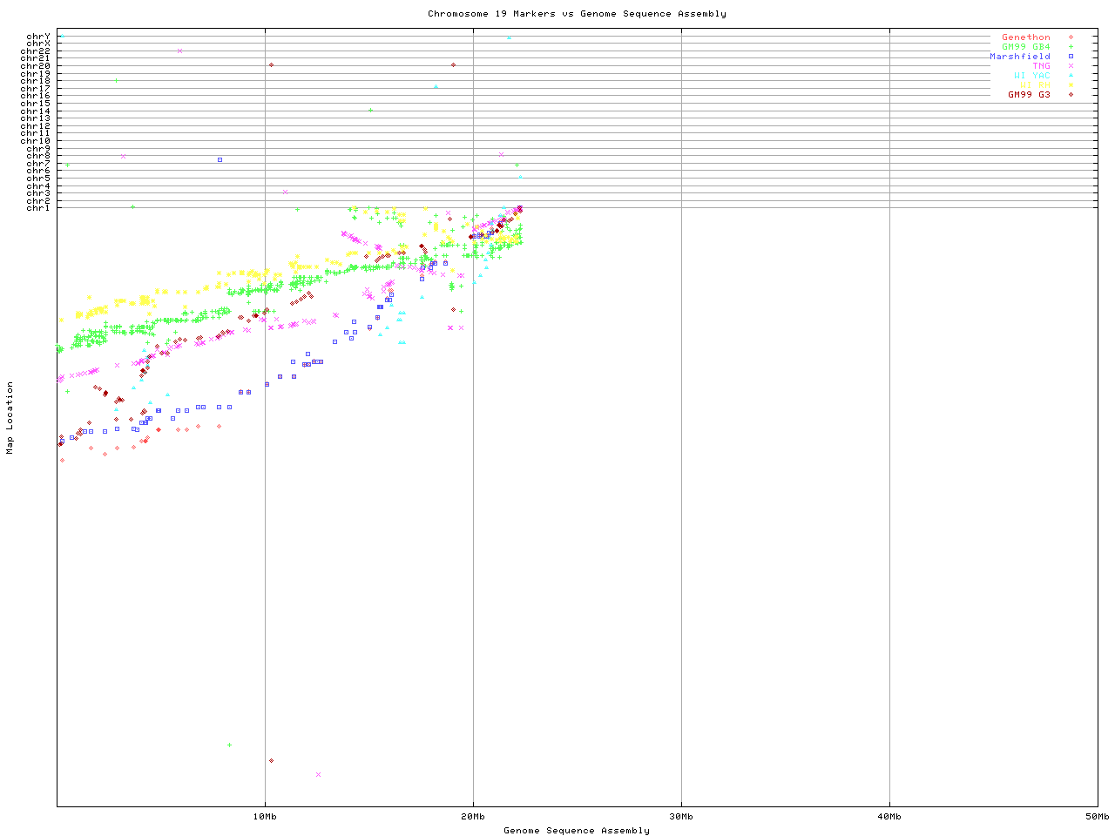Click the cyan triangle WI YAC legend marker

tap(1071, 76)
